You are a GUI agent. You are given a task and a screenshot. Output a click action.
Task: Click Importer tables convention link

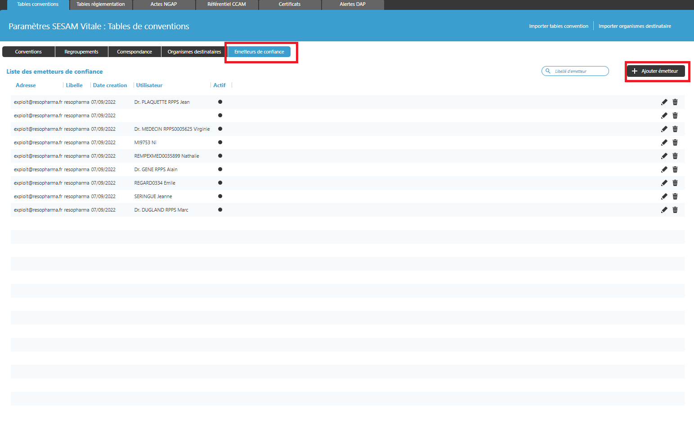click(x=559, y=26)
